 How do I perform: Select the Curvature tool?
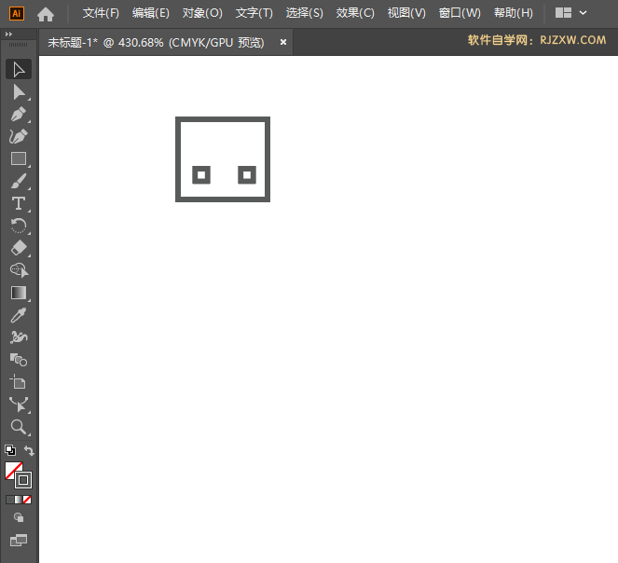tap(19, 136)
